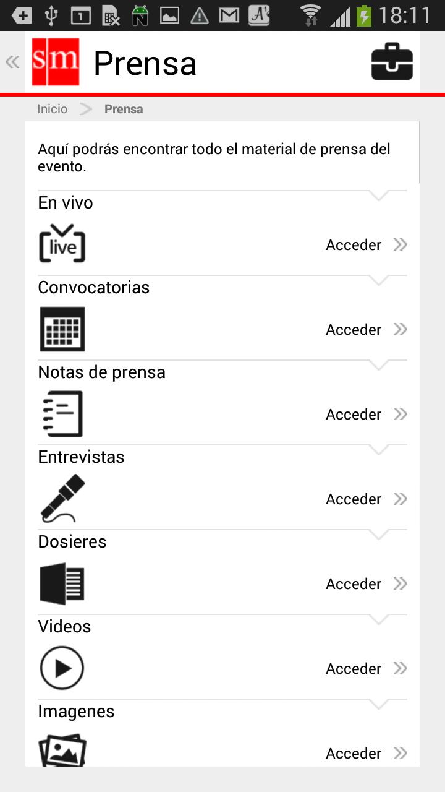445x792 pixels.
Task: Click the red SM logo
Action: point(56,62)
